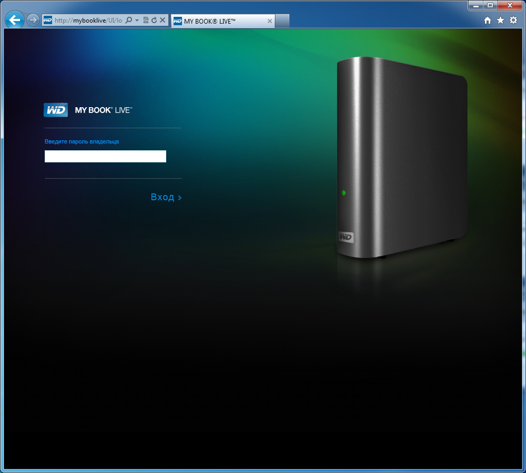Click the green LED on the drive
This screenshot has height=473, width=526.
[x=343, y=193]
